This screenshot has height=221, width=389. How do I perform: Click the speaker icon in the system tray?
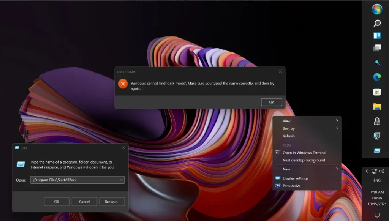click(381, 172)
